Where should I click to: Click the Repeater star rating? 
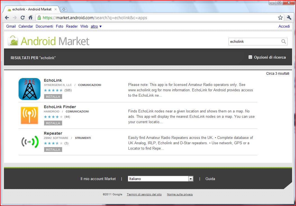tap(53, 143)
